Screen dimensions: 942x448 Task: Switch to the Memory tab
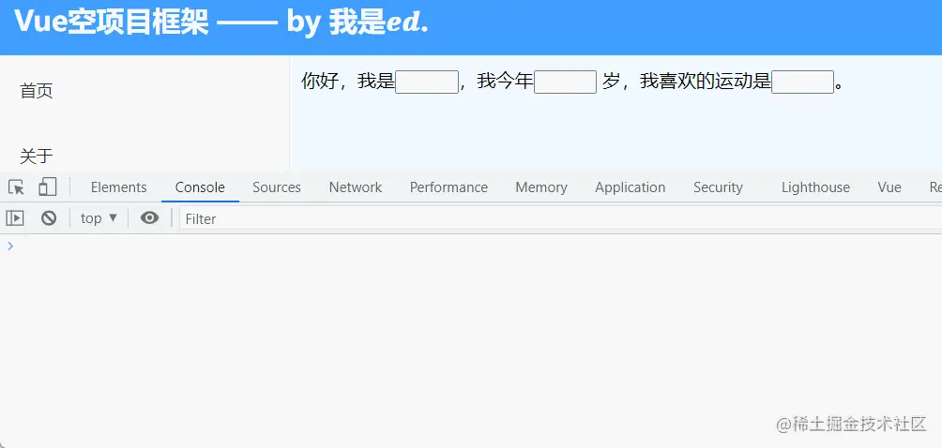[x=541, y=187]
